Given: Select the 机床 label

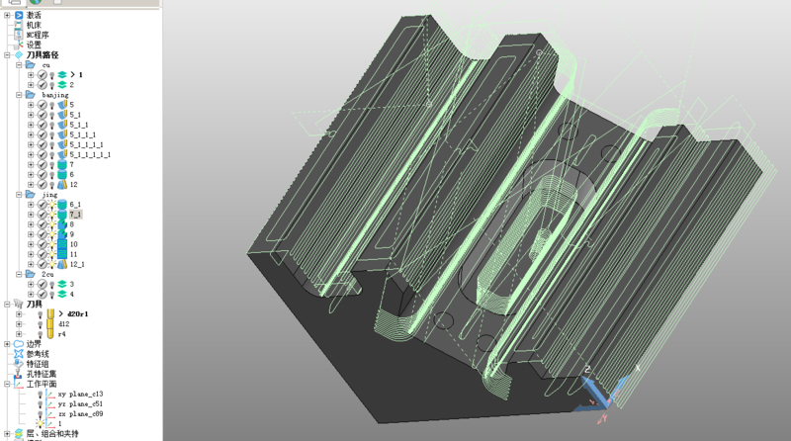Looking at the screenshot, I should [34, 25].
